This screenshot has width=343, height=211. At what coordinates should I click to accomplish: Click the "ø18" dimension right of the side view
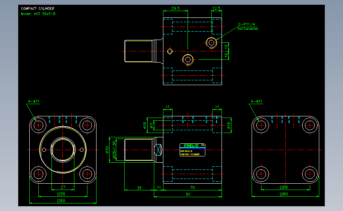point(229,125)
